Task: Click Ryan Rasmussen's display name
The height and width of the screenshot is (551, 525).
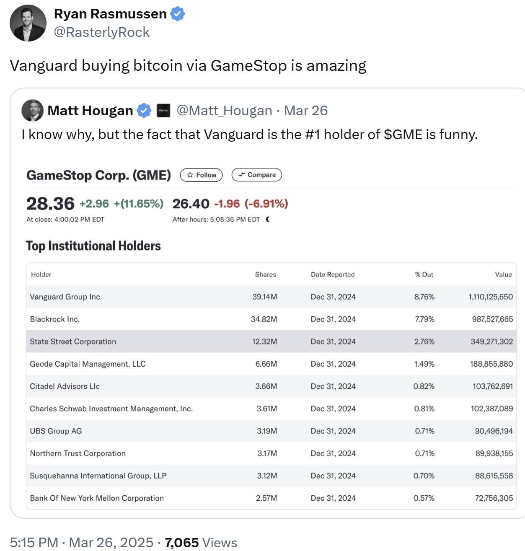Action: point(110,13)
